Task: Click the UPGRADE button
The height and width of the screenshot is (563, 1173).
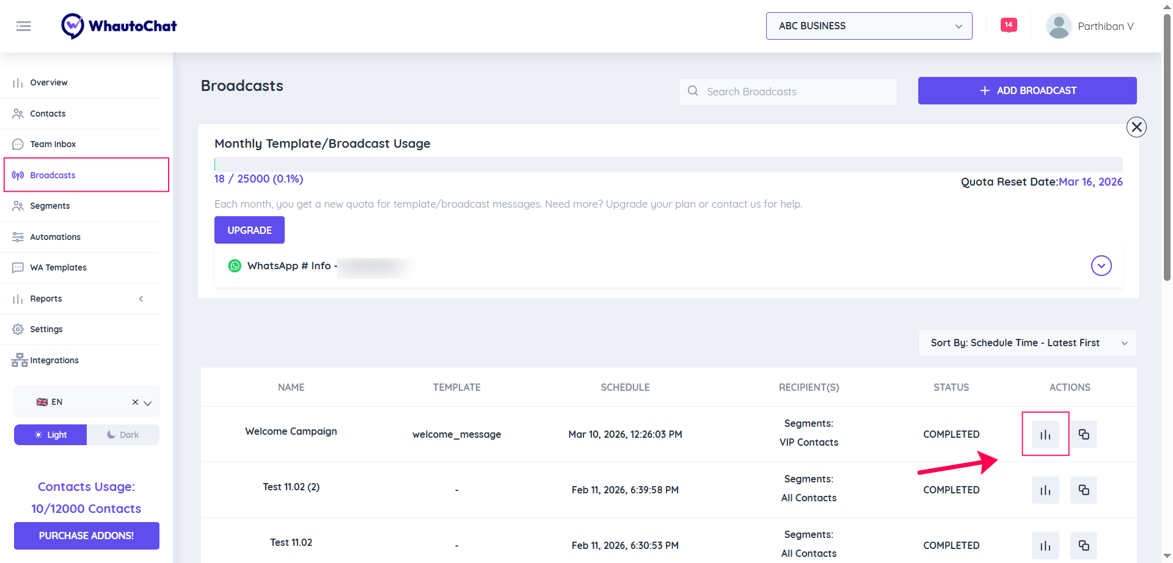Action: point(249,230)
